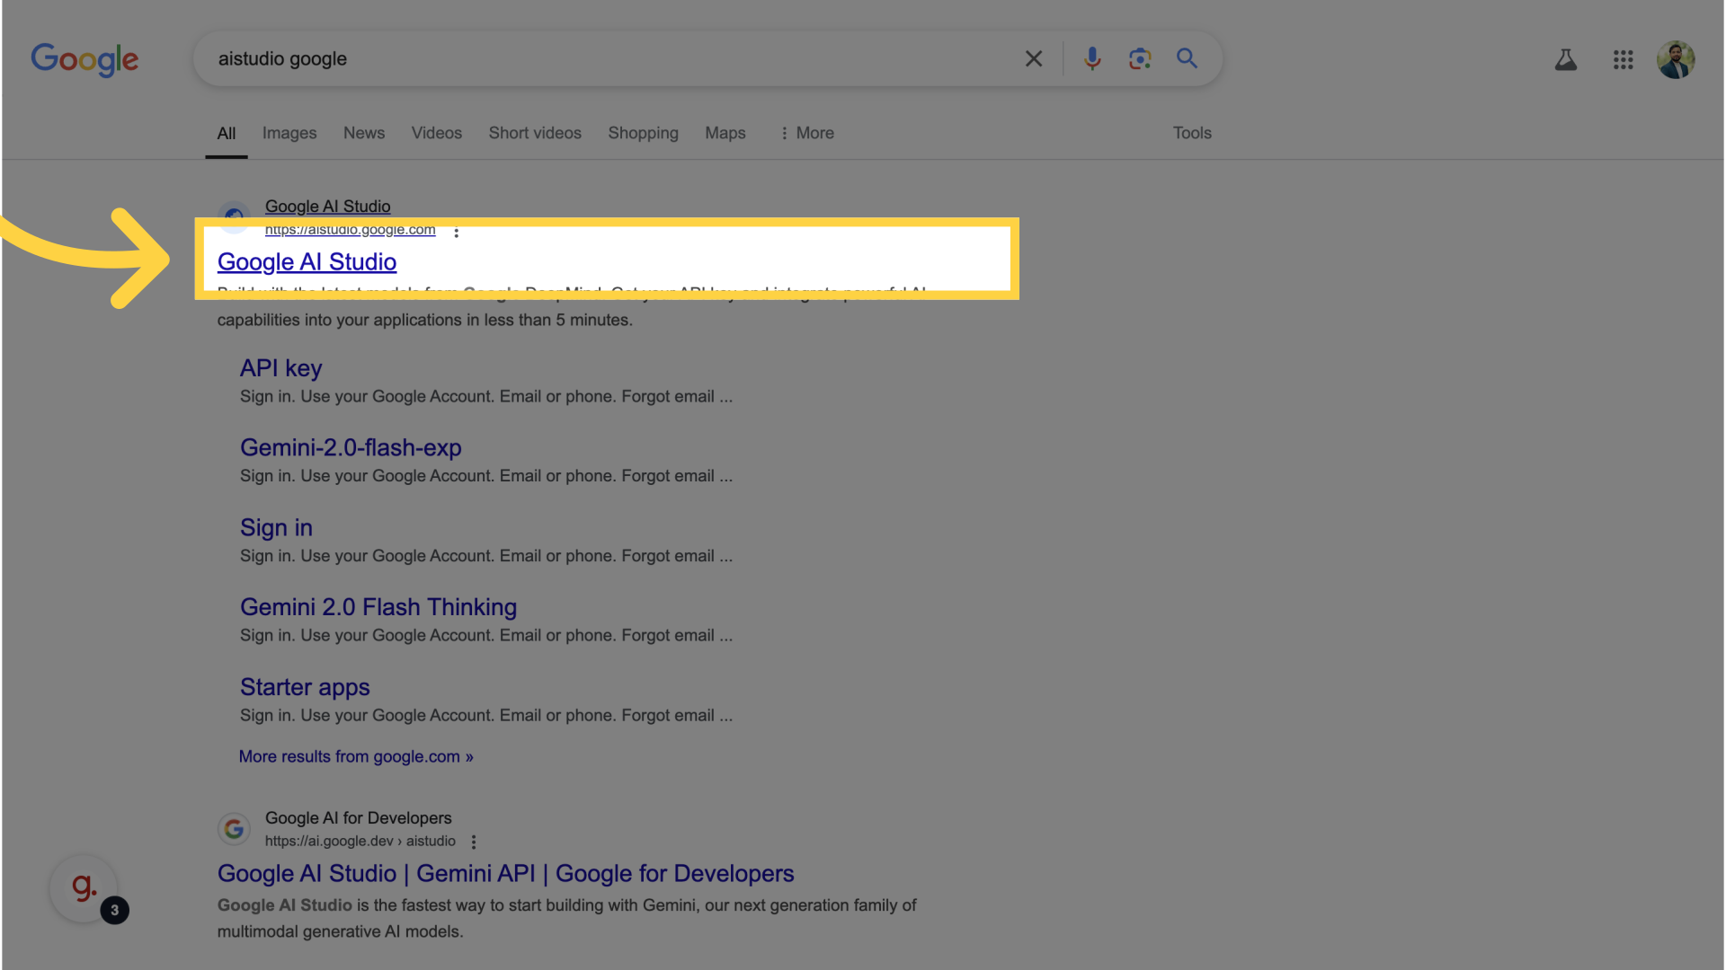Start voice search with microphone icon
This screenshot has height=970, width=1726.
[x=1092, y=59]
